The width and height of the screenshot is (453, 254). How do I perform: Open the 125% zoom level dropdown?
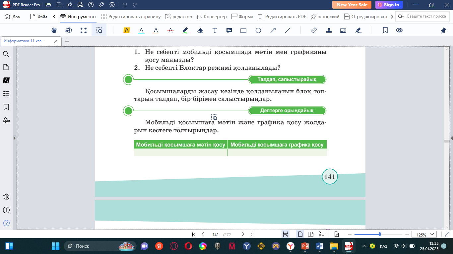coord(424,234)
